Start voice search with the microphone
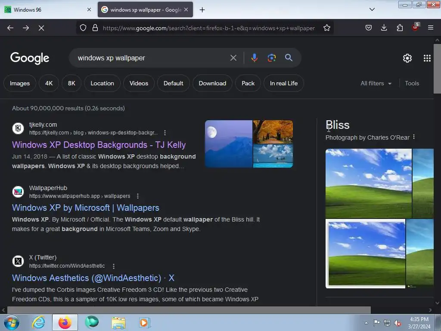Image resolution: width=441 pixels, height=331 pixels. (x=254, y=58)
